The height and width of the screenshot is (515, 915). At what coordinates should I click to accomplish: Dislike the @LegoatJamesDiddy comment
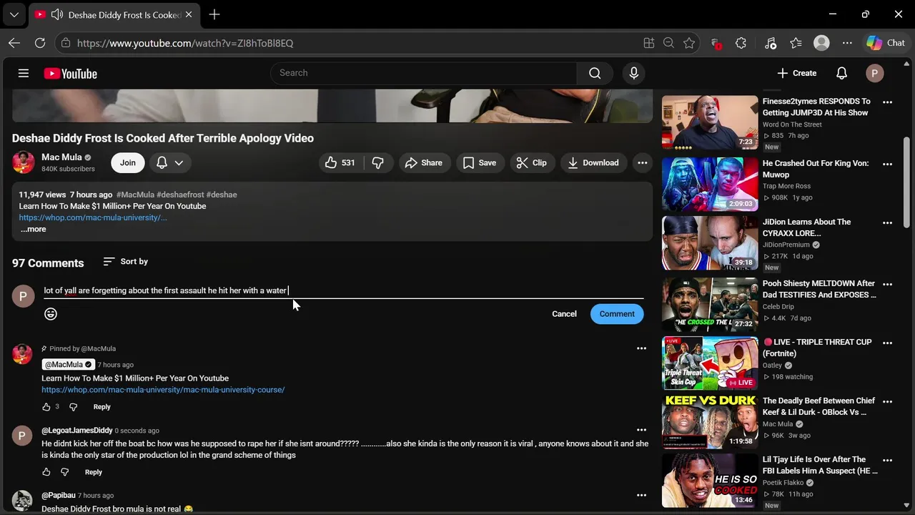click(64, 472)
